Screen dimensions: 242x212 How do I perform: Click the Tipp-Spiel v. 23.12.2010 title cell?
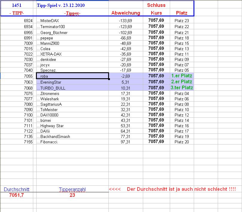[x=59, y=5]
